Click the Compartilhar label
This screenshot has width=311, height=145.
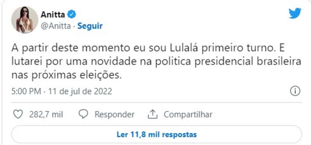pyautogui.click(x=188, y=114)
